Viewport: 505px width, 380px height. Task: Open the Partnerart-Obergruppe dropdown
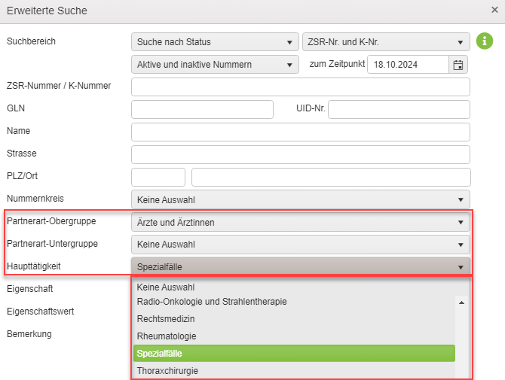point(301,222)
